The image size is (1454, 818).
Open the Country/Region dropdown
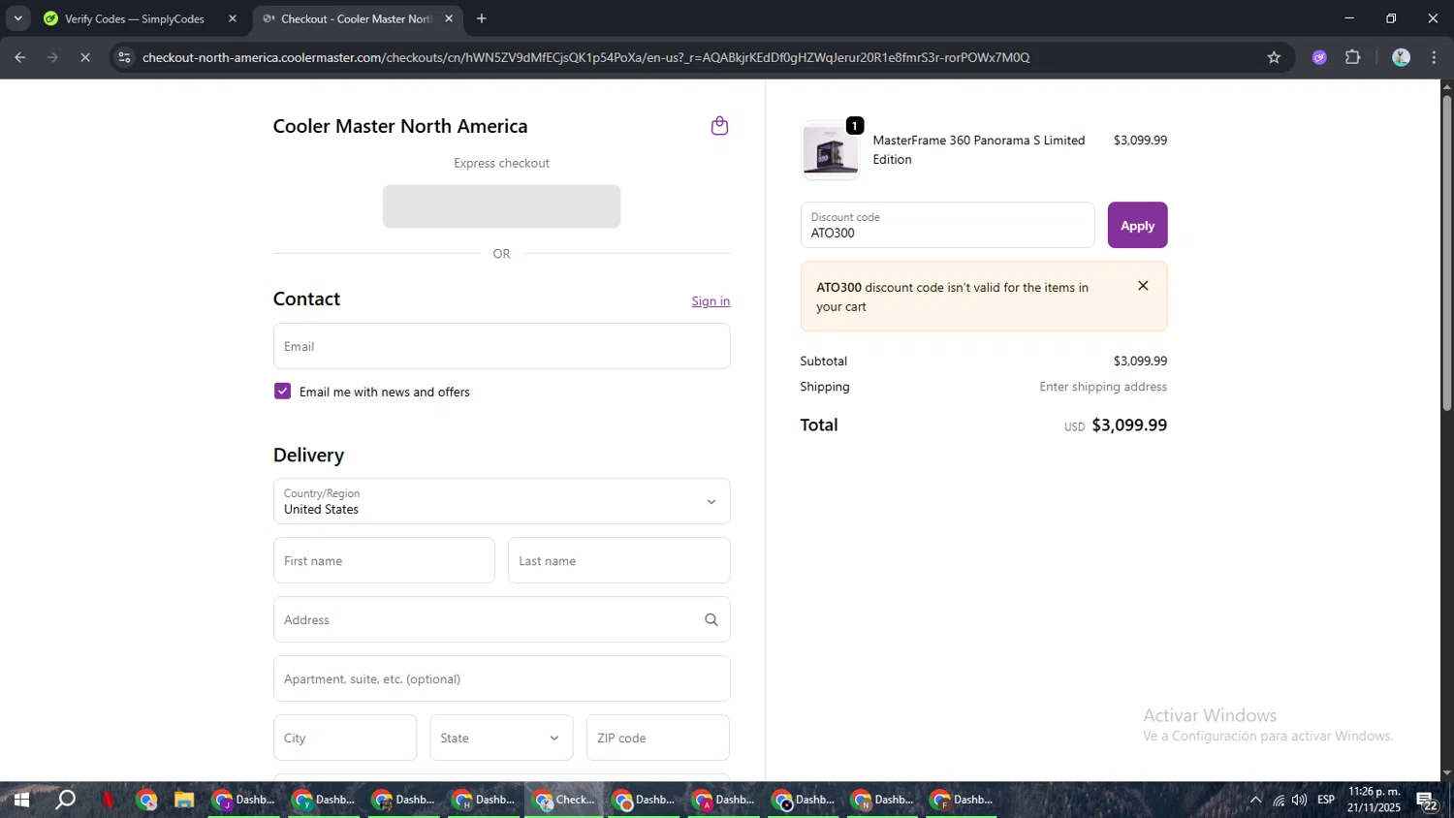[501, 501]
